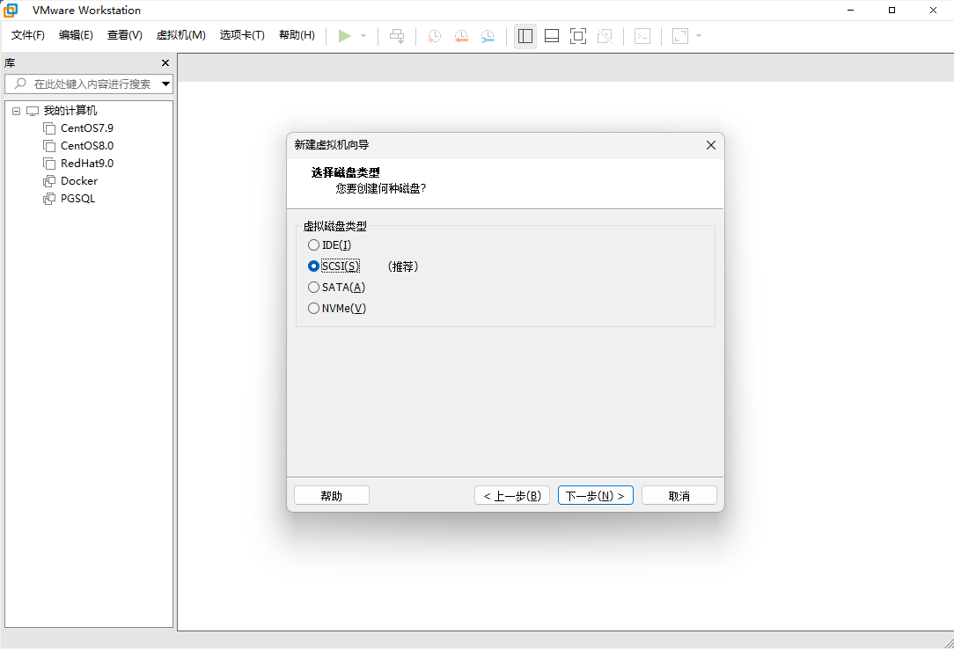Viewport: 954px width, 649px height.
Task: Close the Library panel with its X
Action: [165, 62]
